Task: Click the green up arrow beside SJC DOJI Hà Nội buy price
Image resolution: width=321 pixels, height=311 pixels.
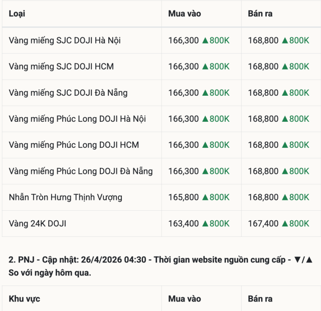Action: tap(205, 41)
